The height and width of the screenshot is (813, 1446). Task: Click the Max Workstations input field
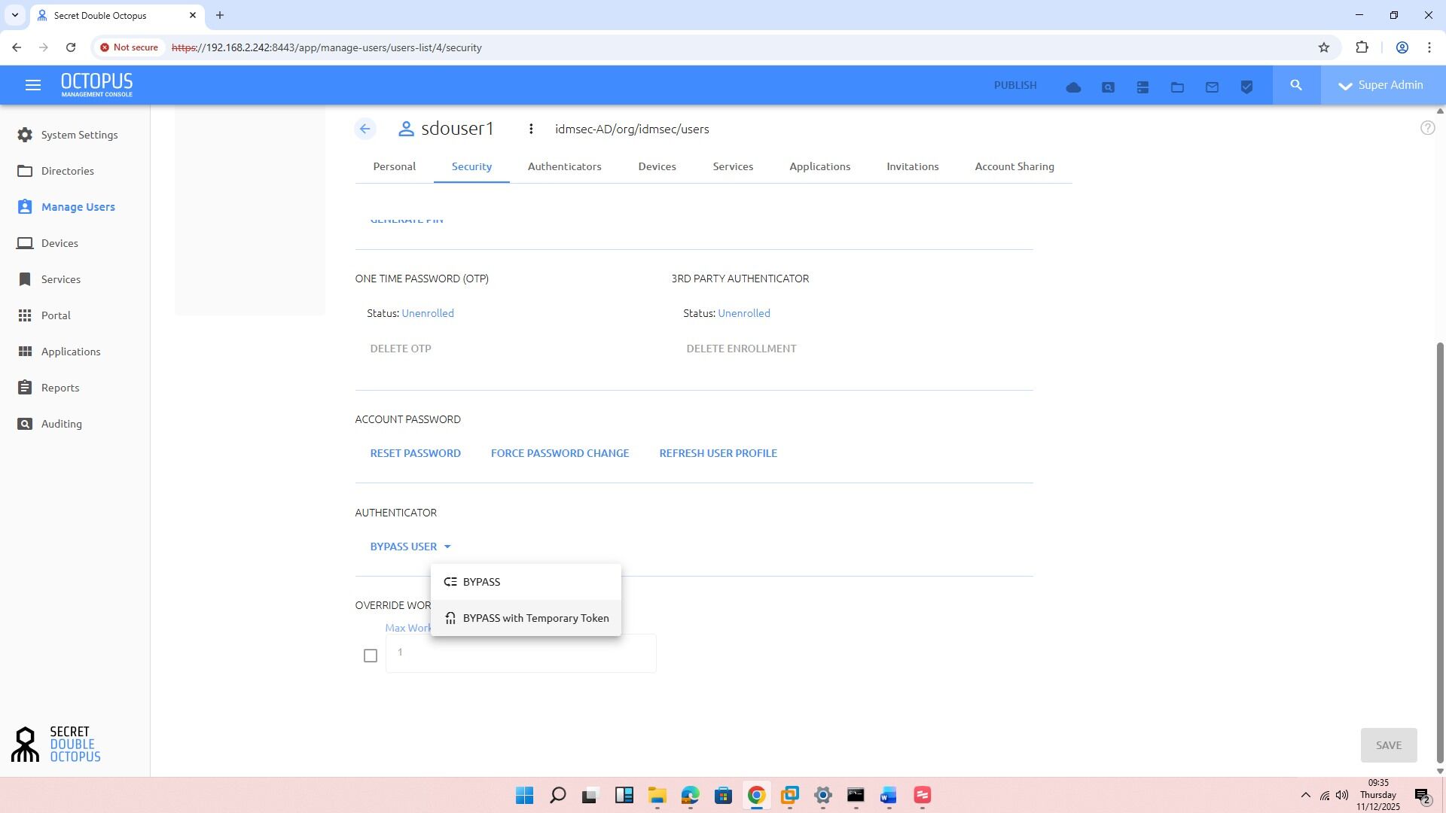click(x=520, y=653)
